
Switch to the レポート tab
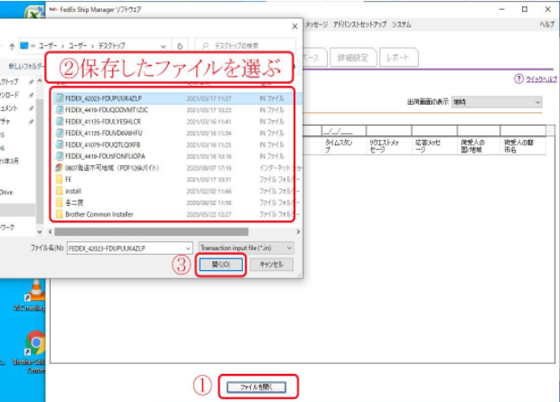coord(397,58)
